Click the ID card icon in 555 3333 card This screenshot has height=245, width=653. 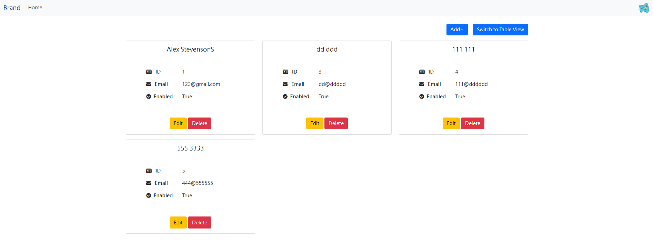[x=149, y=171]
